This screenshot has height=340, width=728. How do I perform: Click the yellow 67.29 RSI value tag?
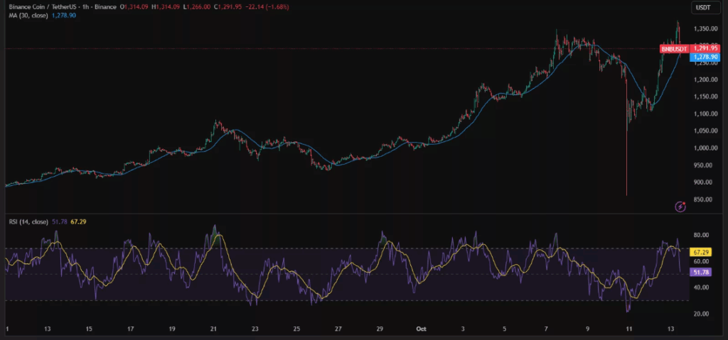[x=702, y=252]
